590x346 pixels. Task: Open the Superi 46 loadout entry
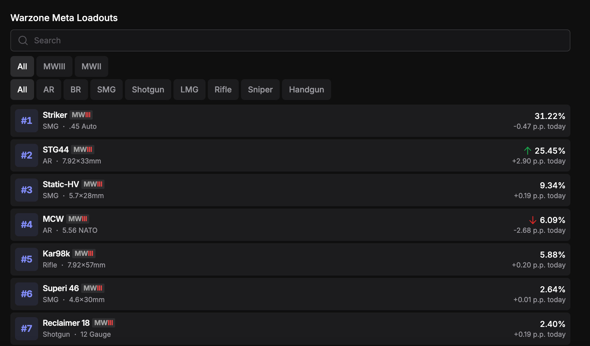289,294
